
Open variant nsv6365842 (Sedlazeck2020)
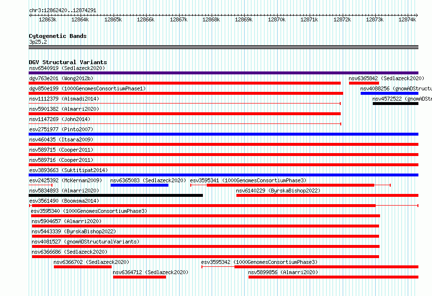coord(386,78)
